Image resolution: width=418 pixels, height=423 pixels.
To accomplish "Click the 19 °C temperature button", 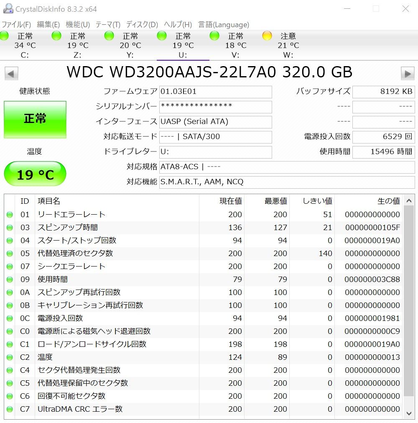I will pyautogui.click(x=35, y=174).
